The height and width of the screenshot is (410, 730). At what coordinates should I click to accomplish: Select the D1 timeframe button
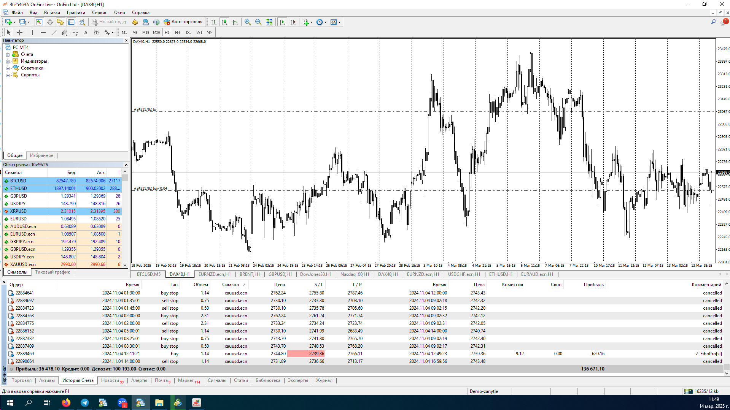[188, 33]
